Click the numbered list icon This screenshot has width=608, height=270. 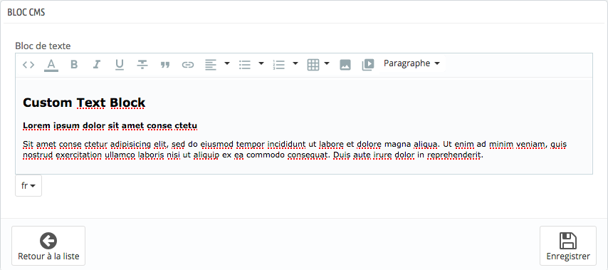[x=279, y=65]
